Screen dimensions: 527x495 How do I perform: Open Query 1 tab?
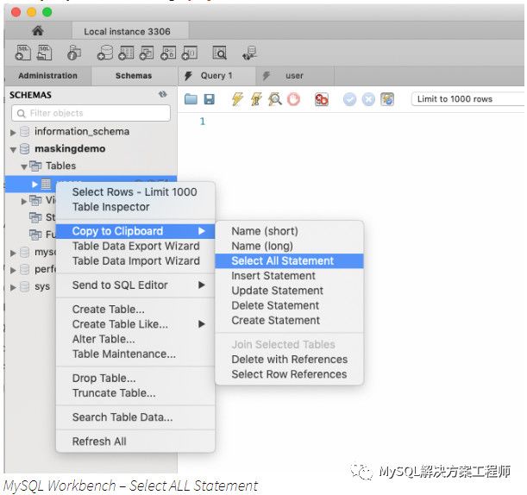tap(216, 76)
